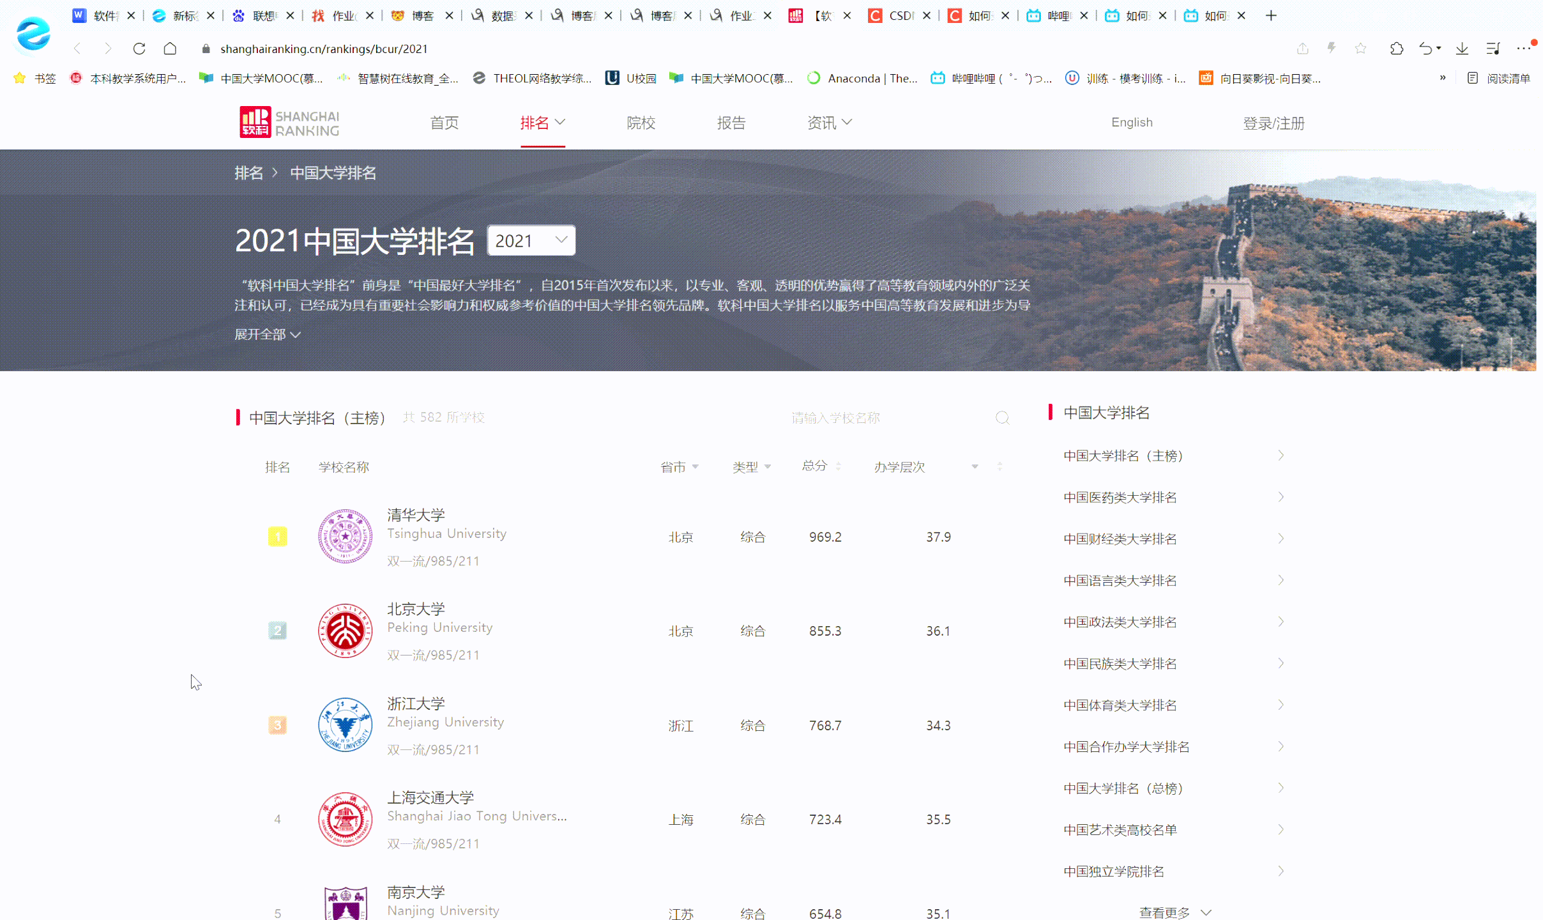1543x920 pixels.
Task: Open the extensions puzzle icon
Action: [1396, 49]
